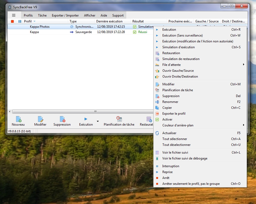This screenshot has height=204, width=256.
Task: Click the Interruption pause icon in menu
Action: 157,166
